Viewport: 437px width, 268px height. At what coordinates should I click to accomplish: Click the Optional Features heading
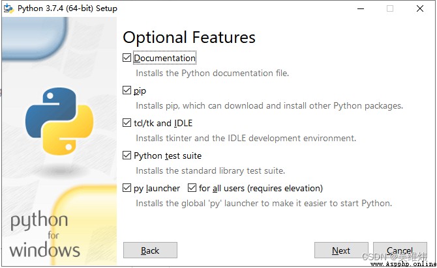189,38
